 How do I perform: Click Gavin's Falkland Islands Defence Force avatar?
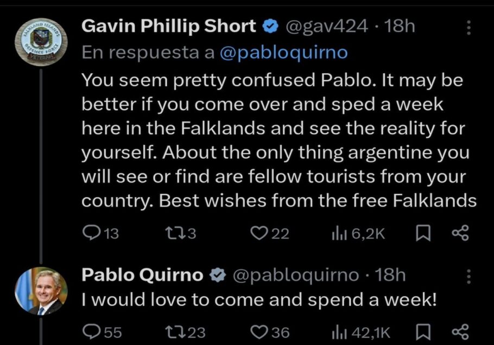coord(42,43)
